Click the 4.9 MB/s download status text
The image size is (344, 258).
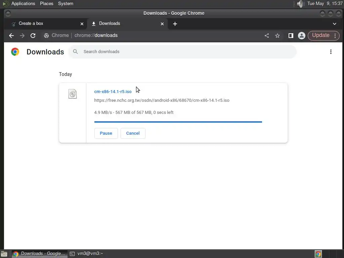(x=134, y=112)
